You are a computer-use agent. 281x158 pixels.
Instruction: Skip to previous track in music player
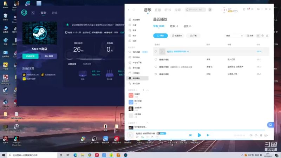click(190, 135)
